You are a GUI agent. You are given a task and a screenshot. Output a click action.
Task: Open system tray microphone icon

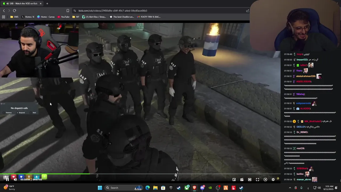point(301,188)
